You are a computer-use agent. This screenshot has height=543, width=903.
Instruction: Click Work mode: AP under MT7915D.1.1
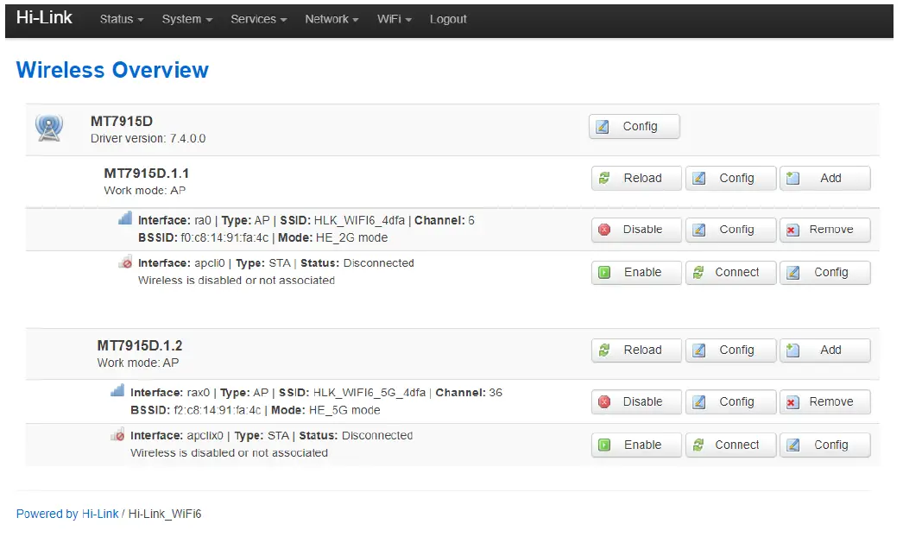point(144,191)
